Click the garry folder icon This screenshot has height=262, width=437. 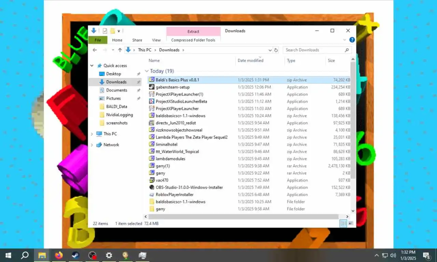coord(152,209)
